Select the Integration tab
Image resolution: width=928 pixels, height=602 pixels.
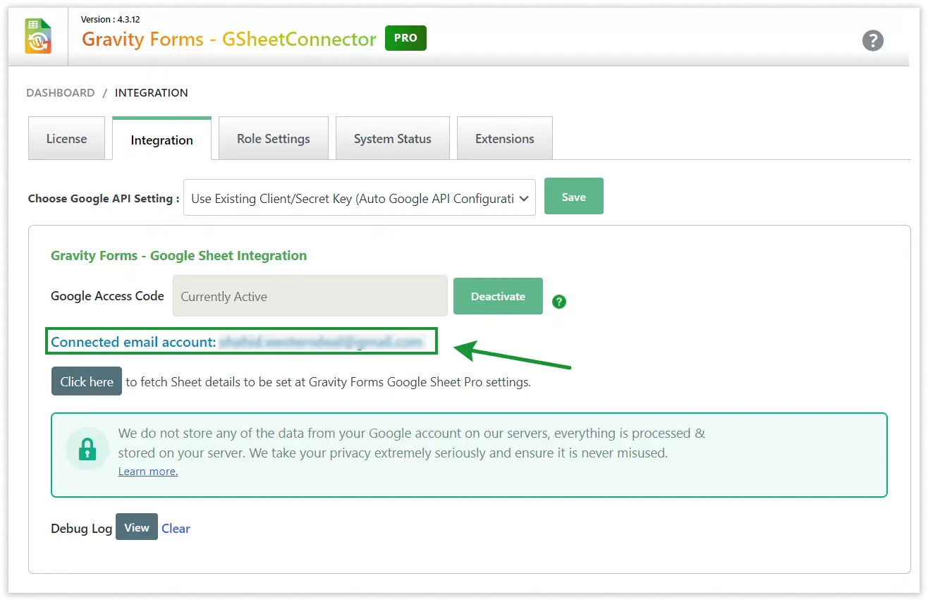(161, 140)
